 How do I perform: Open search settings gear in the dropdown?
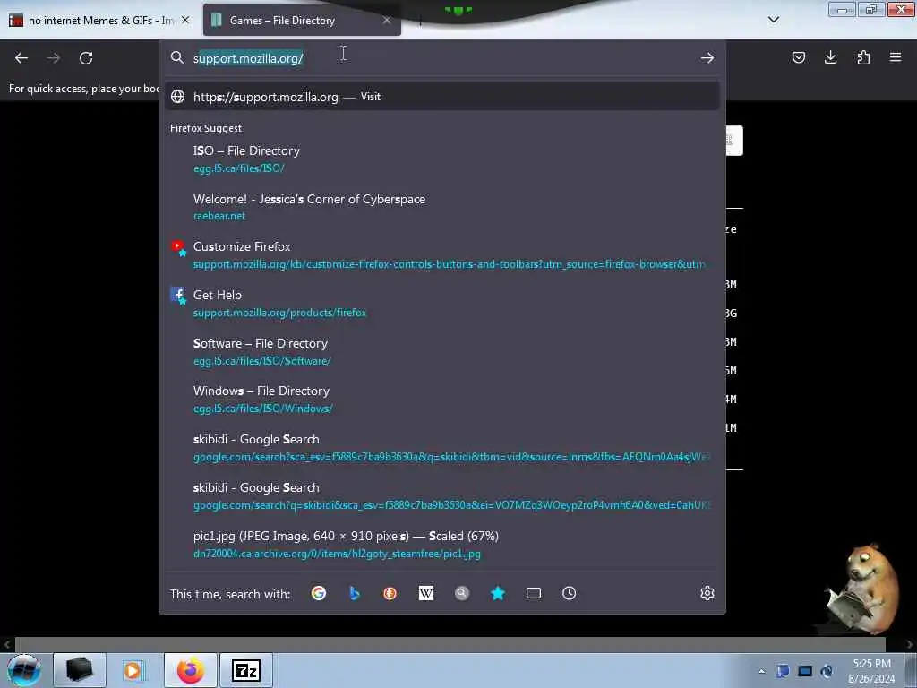point(707,593)
